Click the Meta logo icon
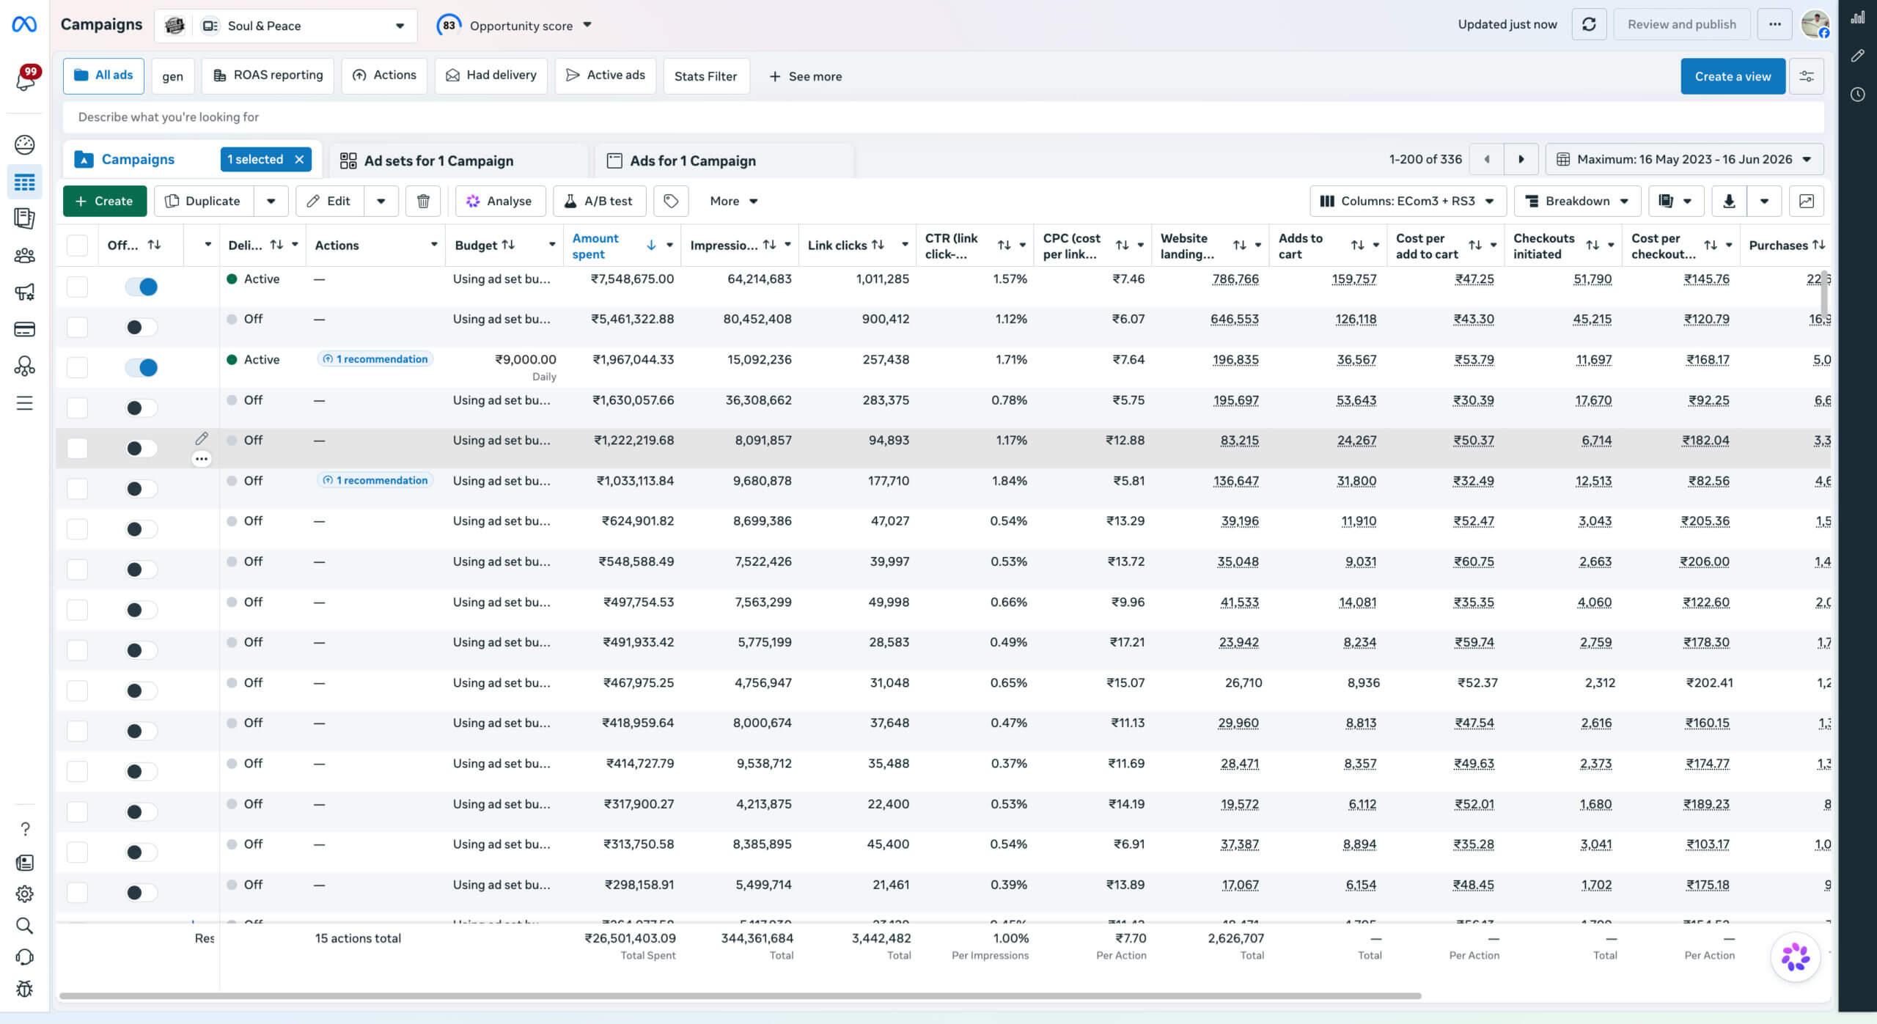1877x1024 pixels. (24, 25)
